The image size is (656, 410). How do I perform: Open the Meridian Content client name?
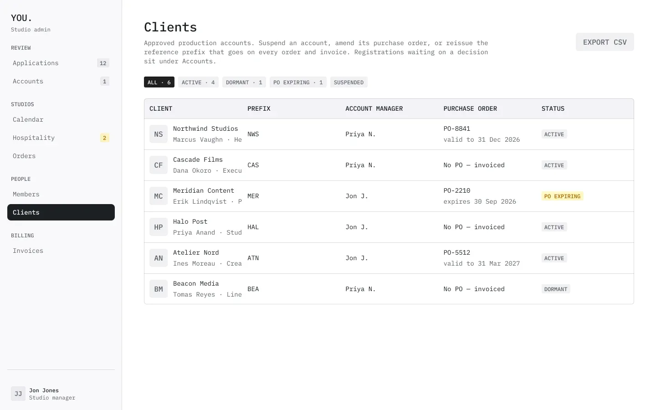click(x=204, y=191)
